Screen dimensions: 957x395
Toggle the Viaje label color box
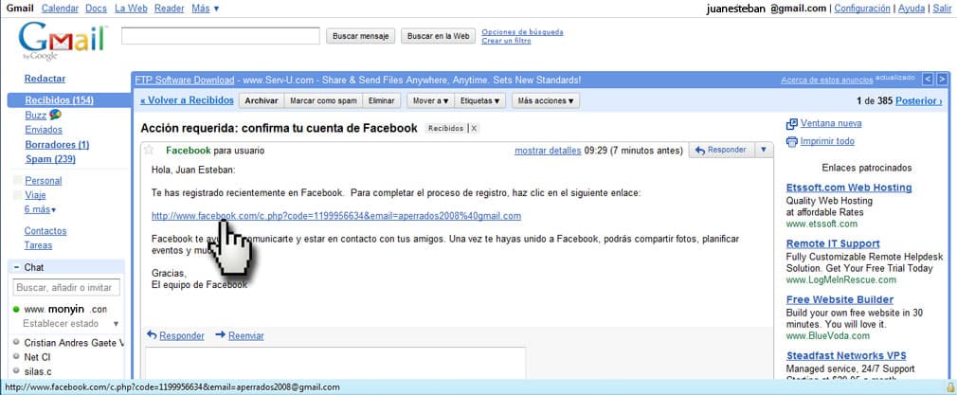point(17,195)
